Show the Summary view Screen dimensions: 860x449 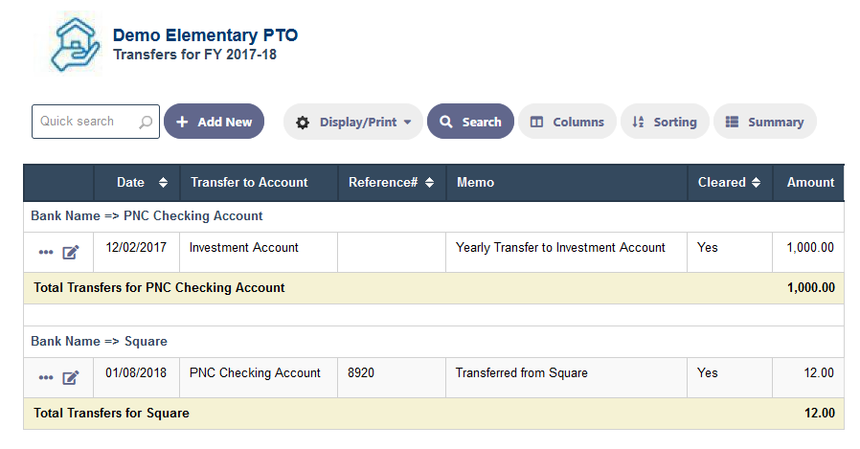click(x=764, y=122)
